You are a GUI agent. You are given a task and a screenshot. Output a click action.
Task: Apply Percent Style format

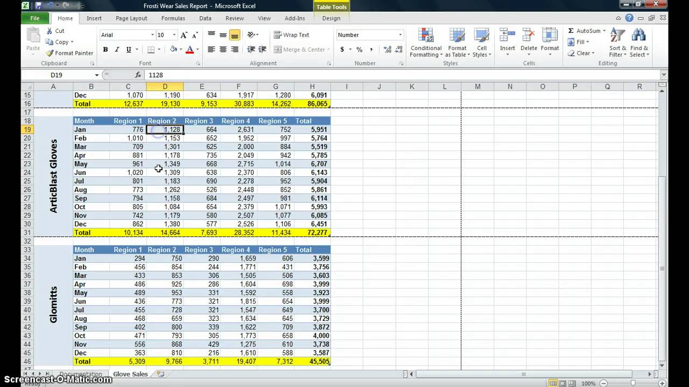coord(359,49)
